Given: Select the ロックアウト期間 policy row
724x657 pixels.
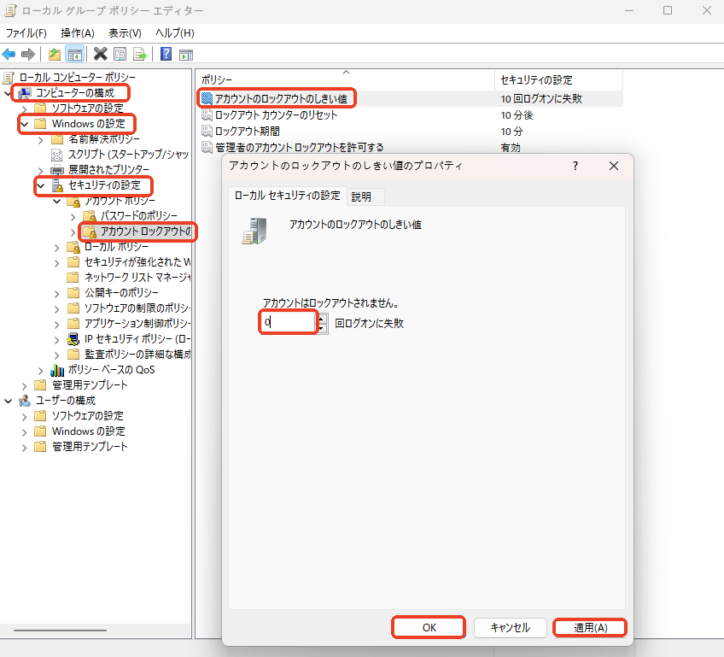Looking at the screenshot, I should coord(248,132).
